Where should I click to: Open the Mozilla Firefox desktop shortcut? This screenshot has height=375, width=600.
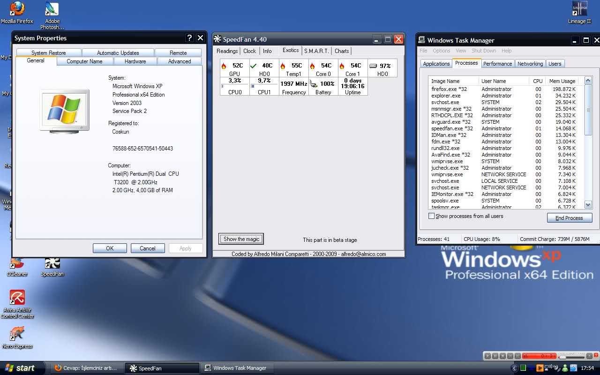pyautogui.click(x=17, y=13)
